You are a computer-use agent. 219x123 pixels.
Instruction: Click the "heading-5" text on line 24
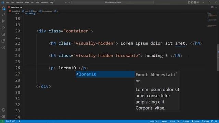(156, 56)
